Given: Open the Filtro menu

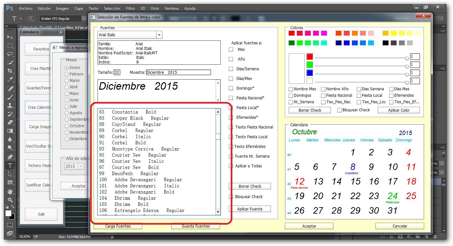Looking at the screenshot, I should pos(131,8).
